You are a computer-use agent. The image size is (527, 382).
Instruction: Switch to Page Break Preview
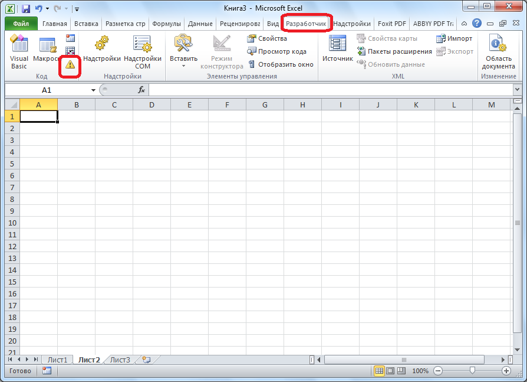(x=401, y=371)
